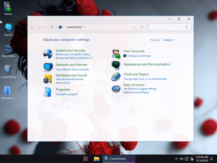Screen dimensions: 217x163
Task: Click the volume speaker tray icon
Action: pyautogui.click(x=181, y=159)
